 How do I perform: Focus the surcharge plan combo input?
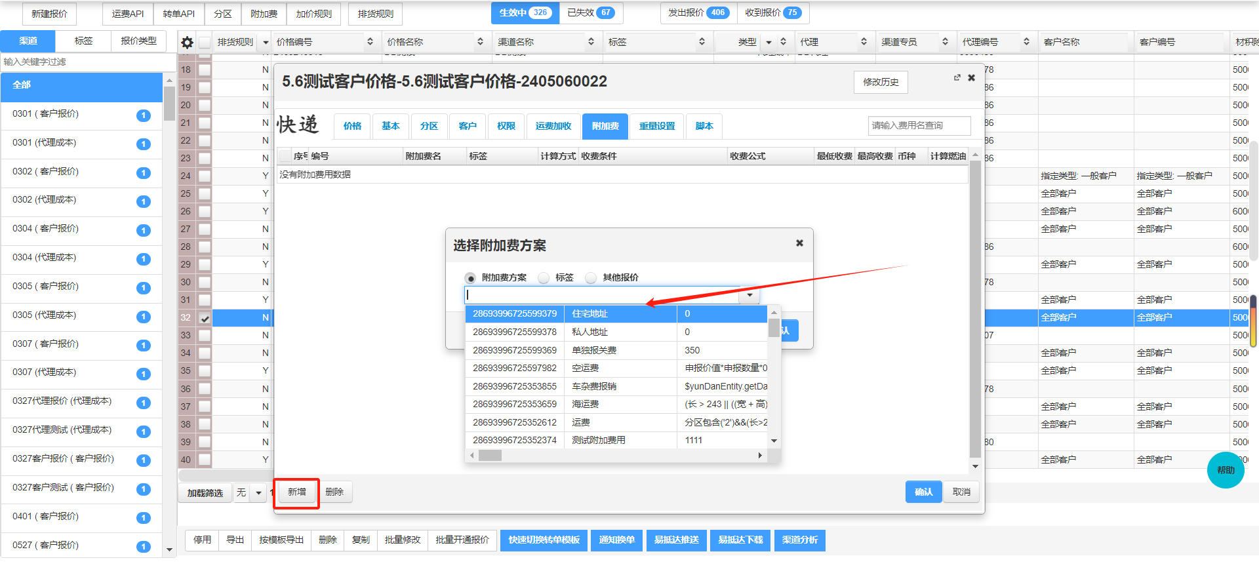tap(602, 296)
